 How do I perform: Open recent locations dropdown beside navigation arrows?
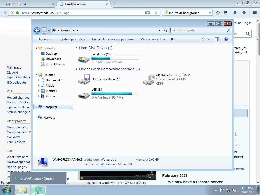coord(49,31)
